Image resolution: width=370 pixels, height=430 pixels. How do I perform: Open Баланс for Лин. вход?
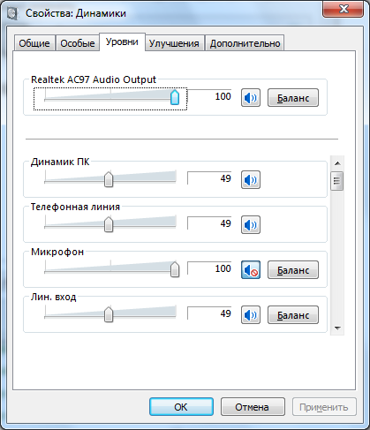click(293, 315)
